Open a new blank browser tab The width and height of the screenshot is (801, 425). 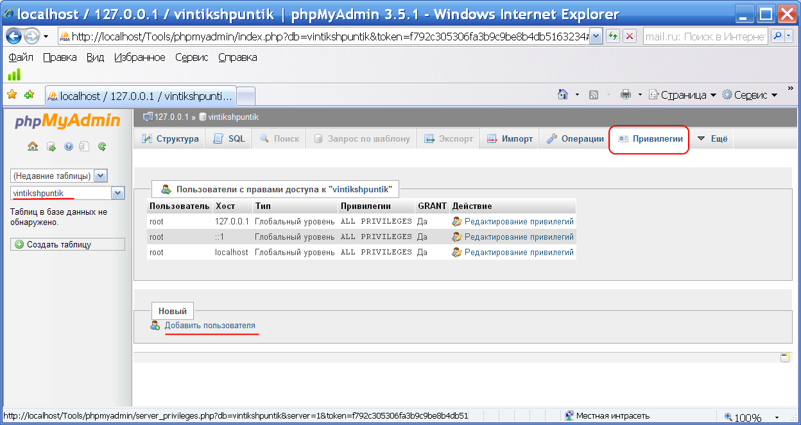(246, 96)
